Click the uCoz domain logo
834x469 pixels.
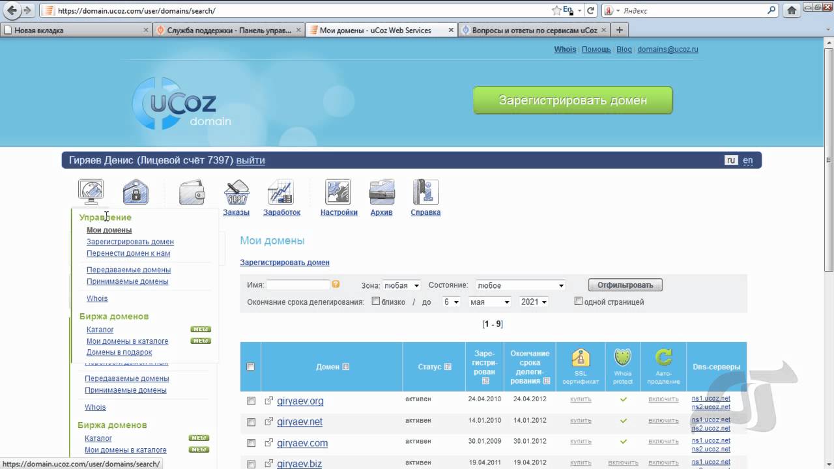[x=181, y=102]
